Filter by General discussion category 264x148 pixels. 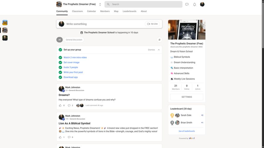[74, 40]
